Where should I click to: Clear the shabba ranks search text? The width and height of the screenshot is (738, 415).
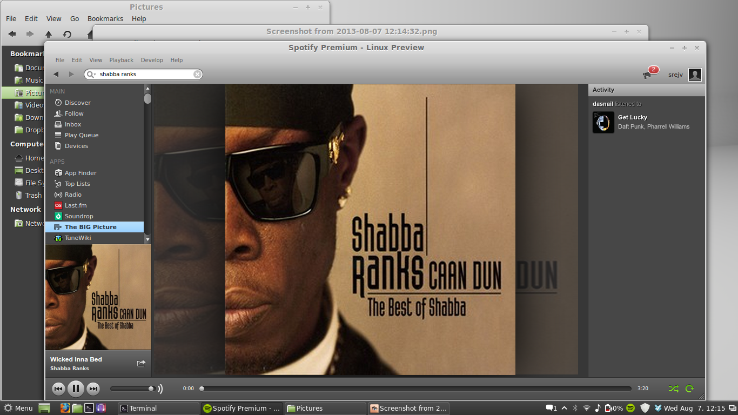coord(197,74)
